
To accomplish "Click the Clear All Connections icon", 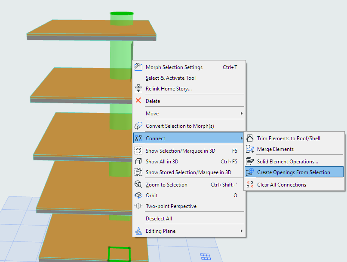I will coord(250,184).
